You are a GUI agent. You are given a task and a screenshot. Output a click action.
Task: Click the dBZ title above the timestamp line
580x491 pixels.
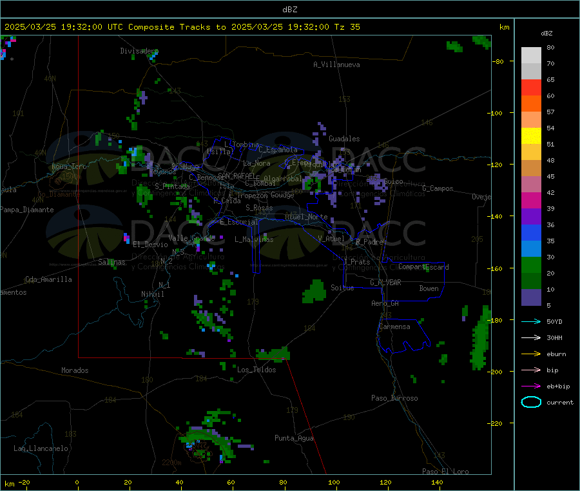[289, 10]
